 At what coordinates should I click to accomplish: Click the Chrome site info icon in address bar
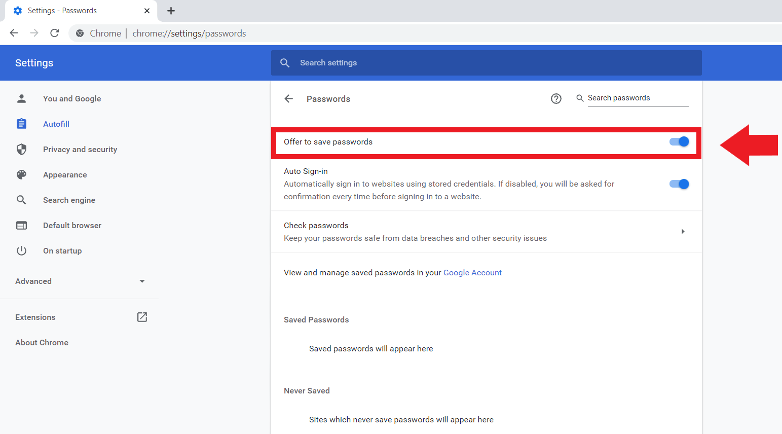coord(80,33)
